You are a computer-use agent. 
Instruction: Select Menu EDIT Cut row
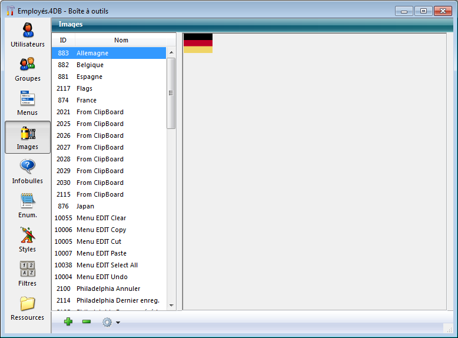point(109,241)
